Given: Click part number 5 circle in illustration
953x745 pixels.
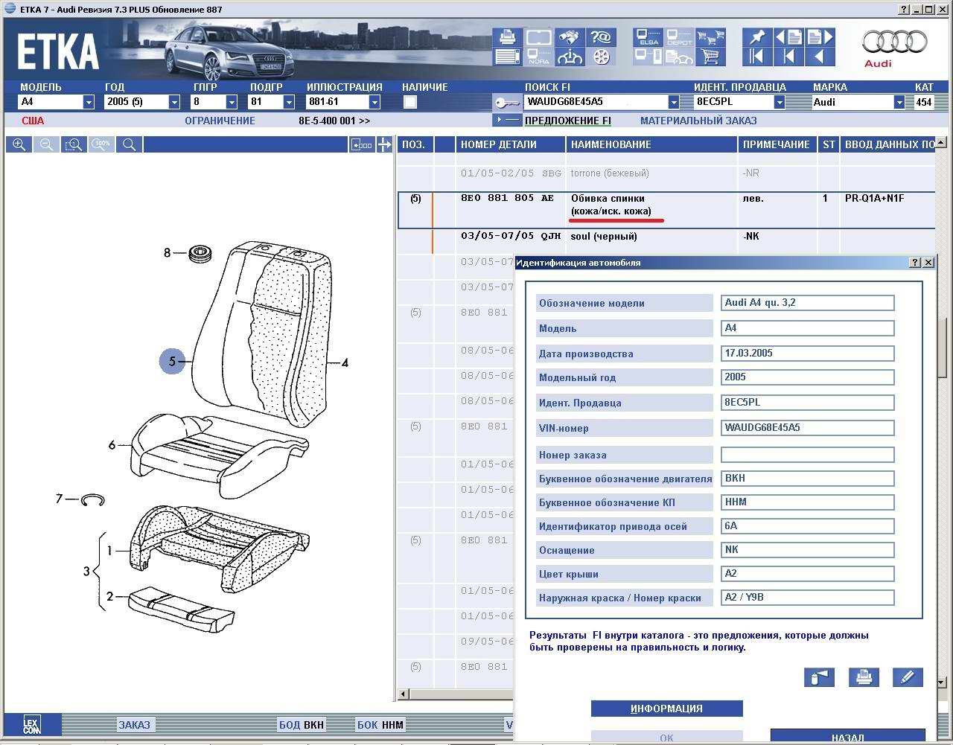Looking at the screenshot, I should click(x=172, y=362).
